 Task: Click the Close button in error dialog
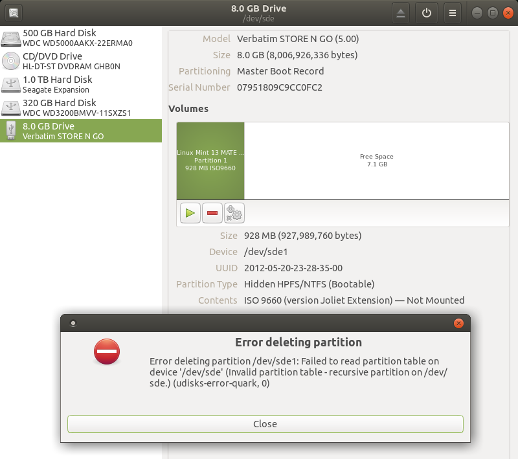pos(265,424)
